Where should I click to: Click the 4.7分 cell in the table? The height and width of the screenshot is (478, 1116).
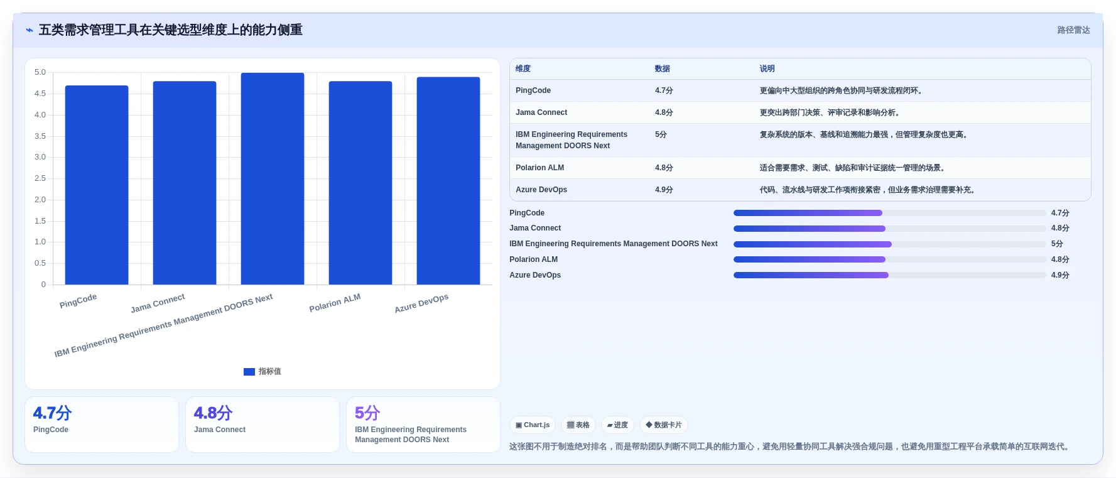(x=664, y=90)
